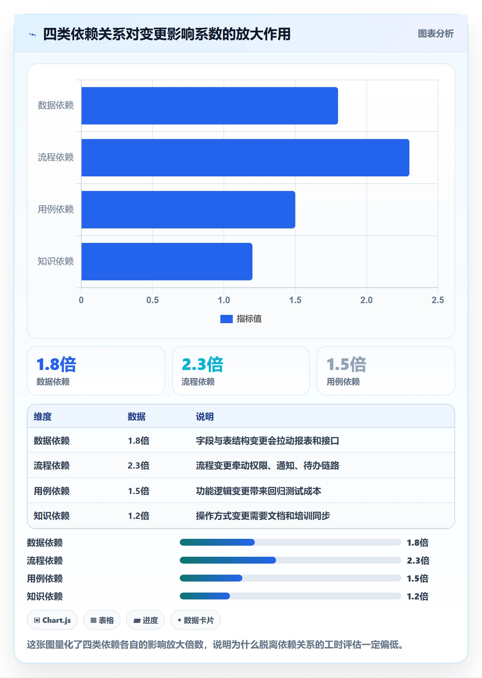Select the 进度 tag chip
Viewport: 482px width, 678px height.
pyautogui.click(x=145, y=620)
